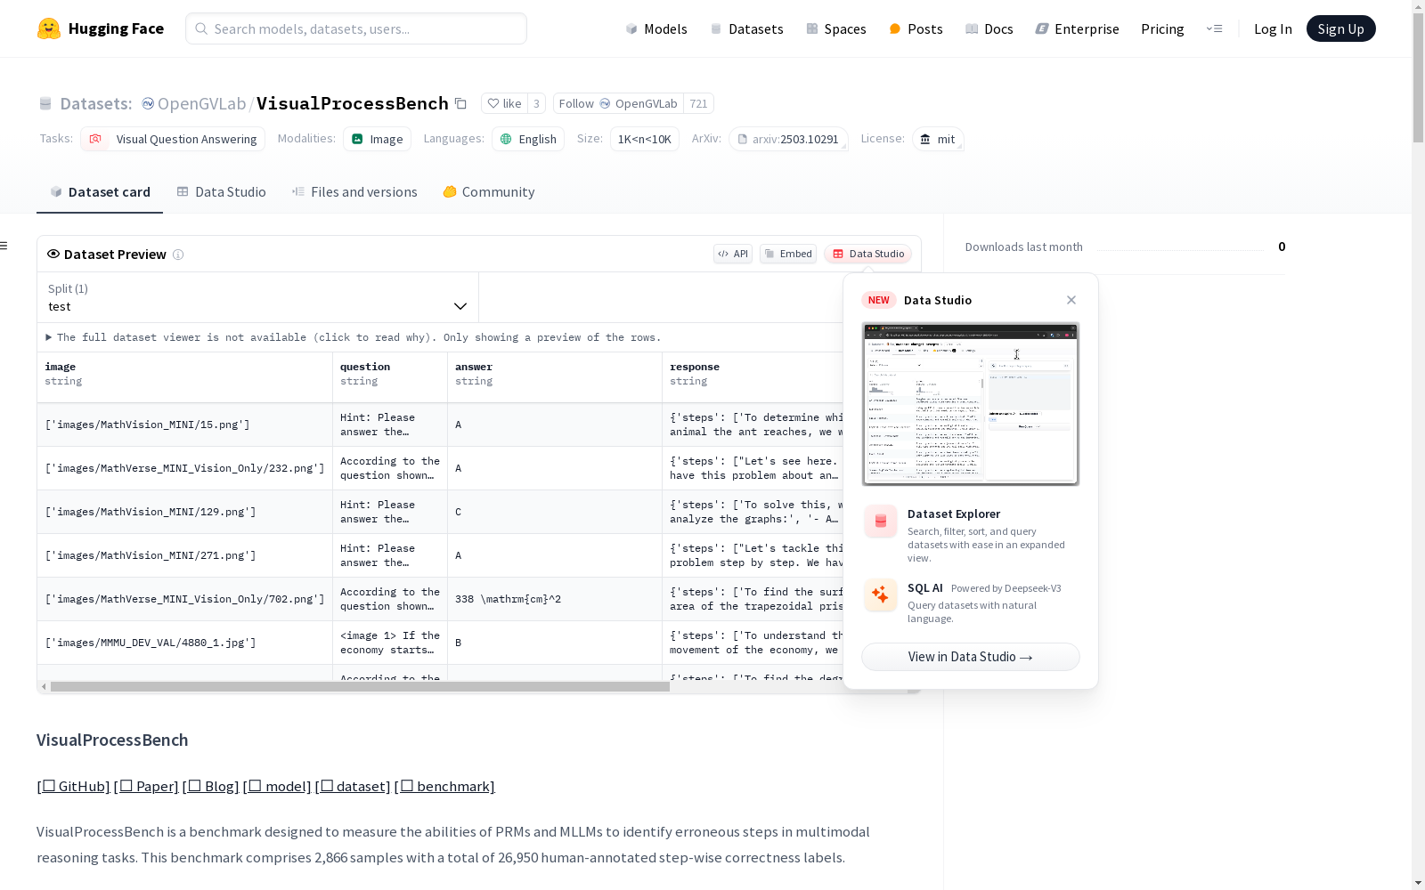
Task: Click the answer cell '338 \mathrm{cm}^2'
Action: [555, 599]
